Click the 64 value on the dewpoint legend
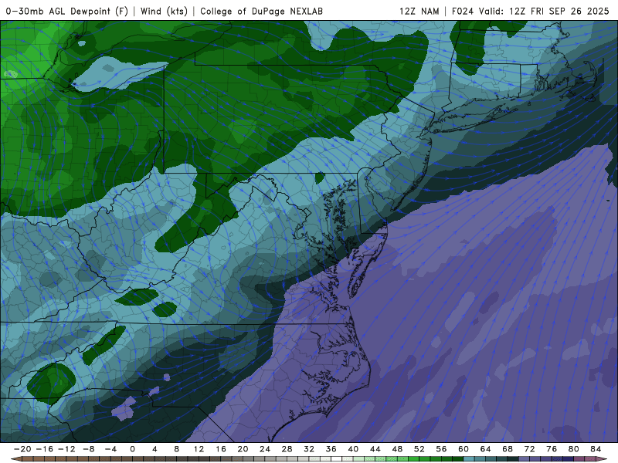 click(x=486, y=449)
